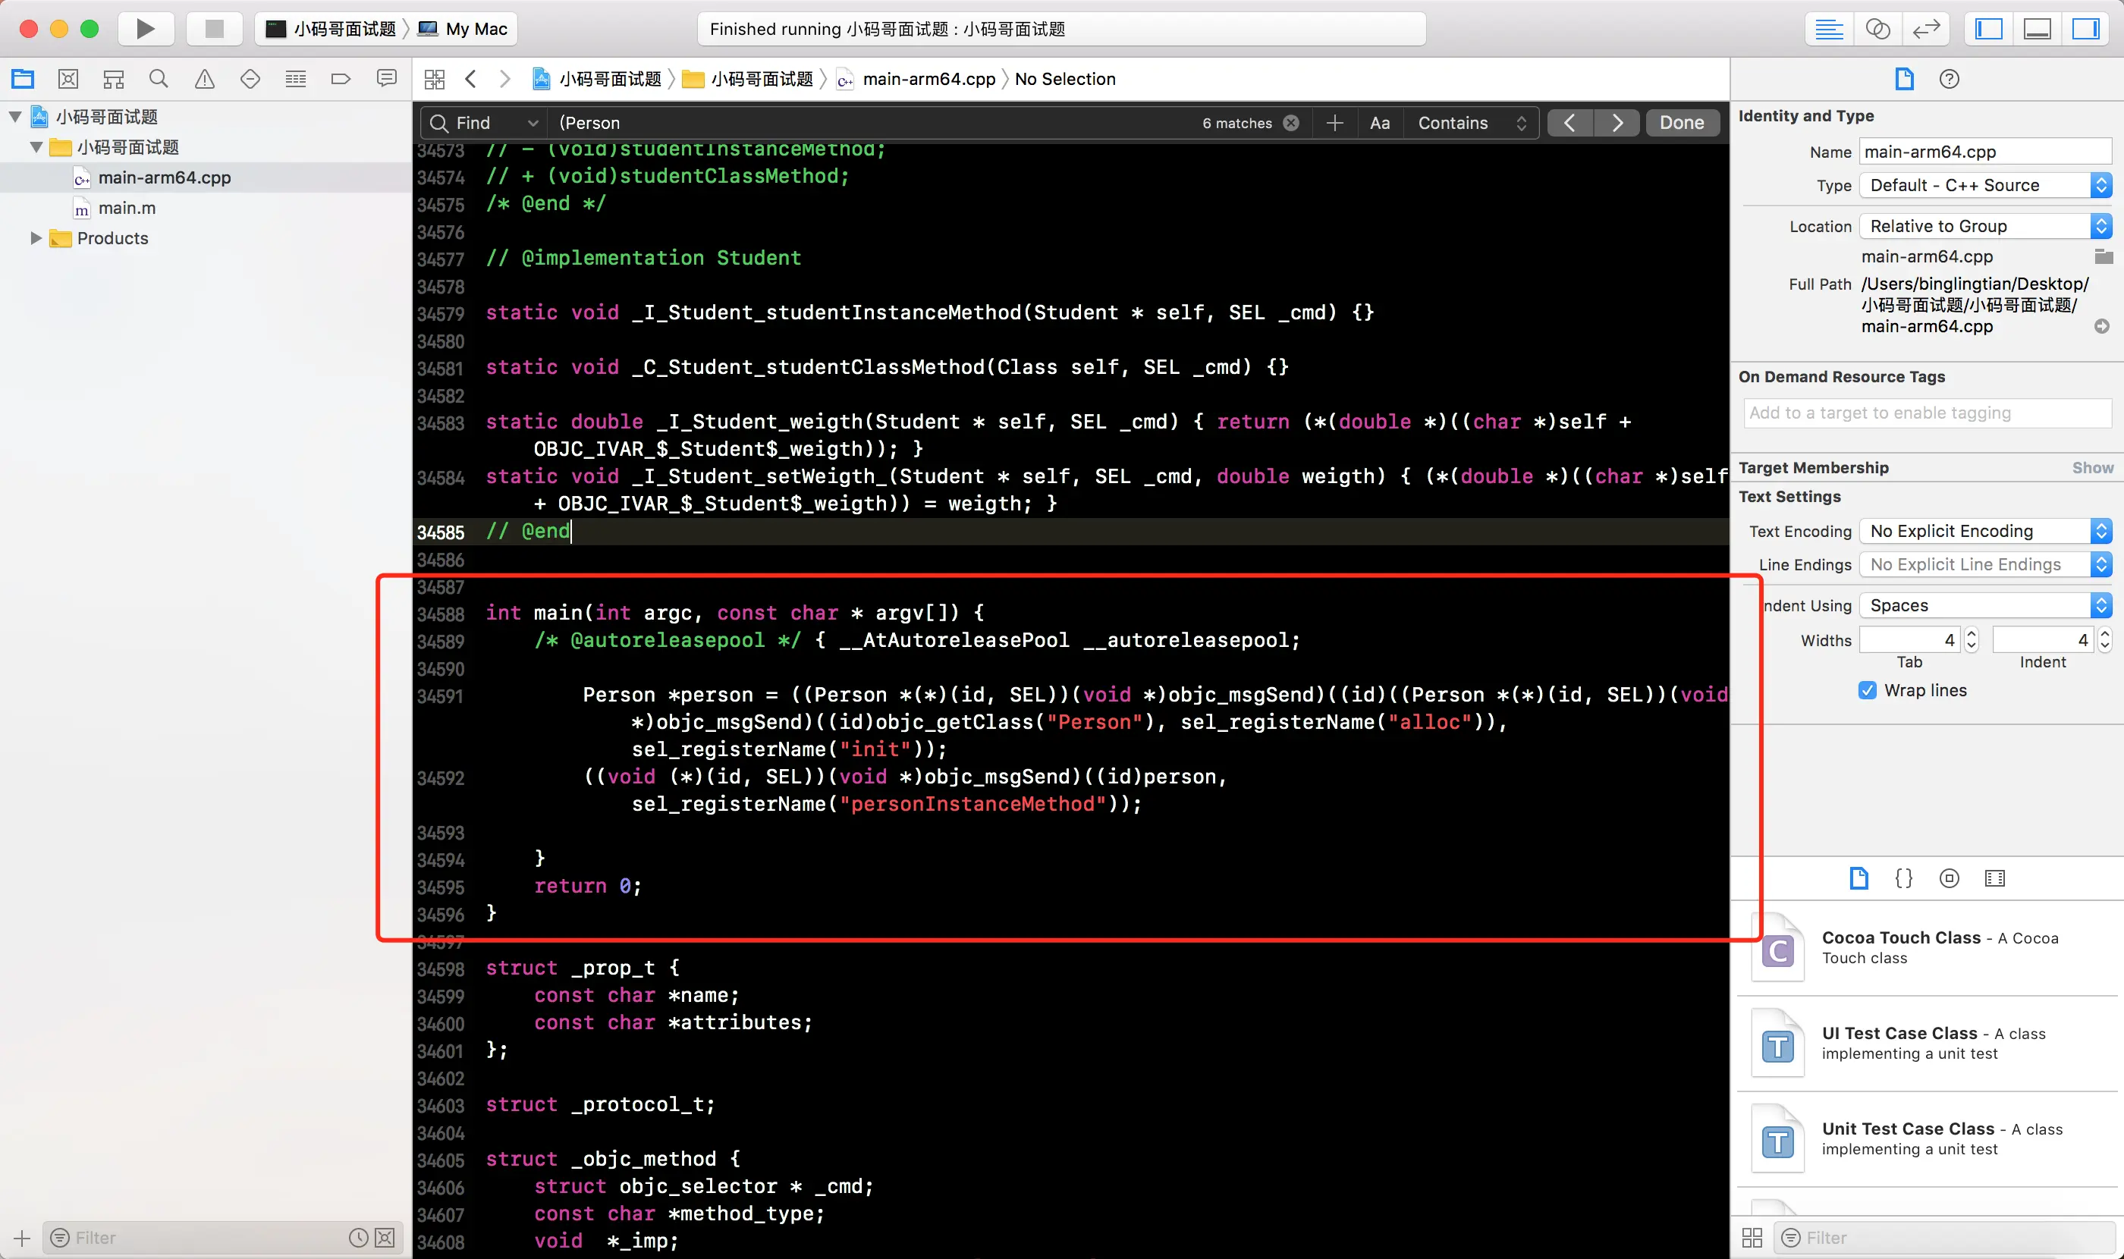Click the Run (play) button

pos(145,29)
